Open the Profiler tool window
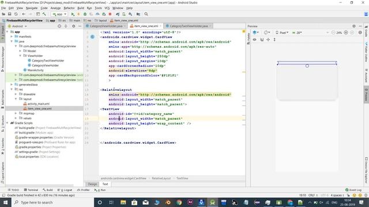369x207 pixels. (84, 190)
